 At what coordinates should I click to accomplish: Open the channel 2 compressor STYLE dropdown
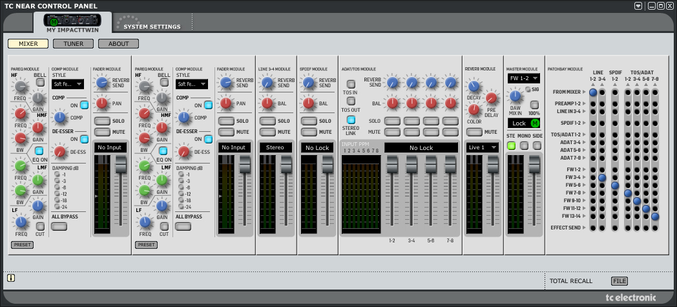[x=192, y=84]
